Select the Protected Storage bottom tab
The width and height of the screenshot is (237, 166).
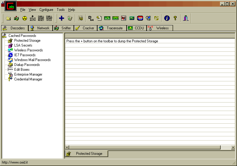point(87,154)
